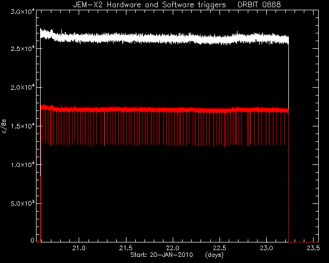The height and width of the screenshot is (263, 329).
Task: Click the 23.5 x-axis tick label
Action: (x=313, y=248)
